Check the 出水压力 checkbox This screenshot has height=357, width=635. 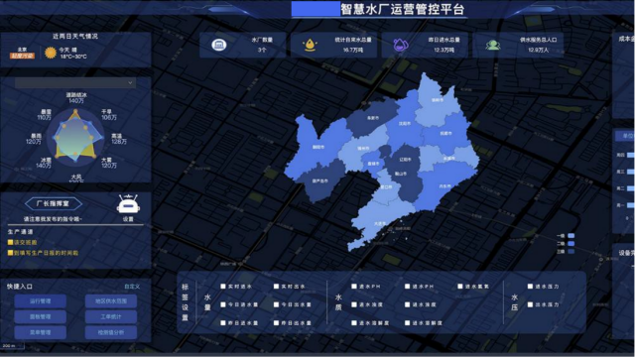click(x=530, y=304)
